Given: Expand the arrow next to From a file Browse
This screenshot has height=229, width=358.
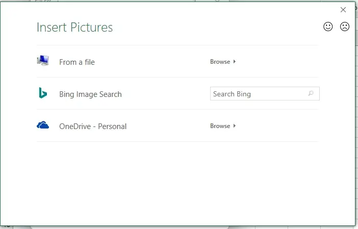Looking at the screenshot, I should coord(235,62).
